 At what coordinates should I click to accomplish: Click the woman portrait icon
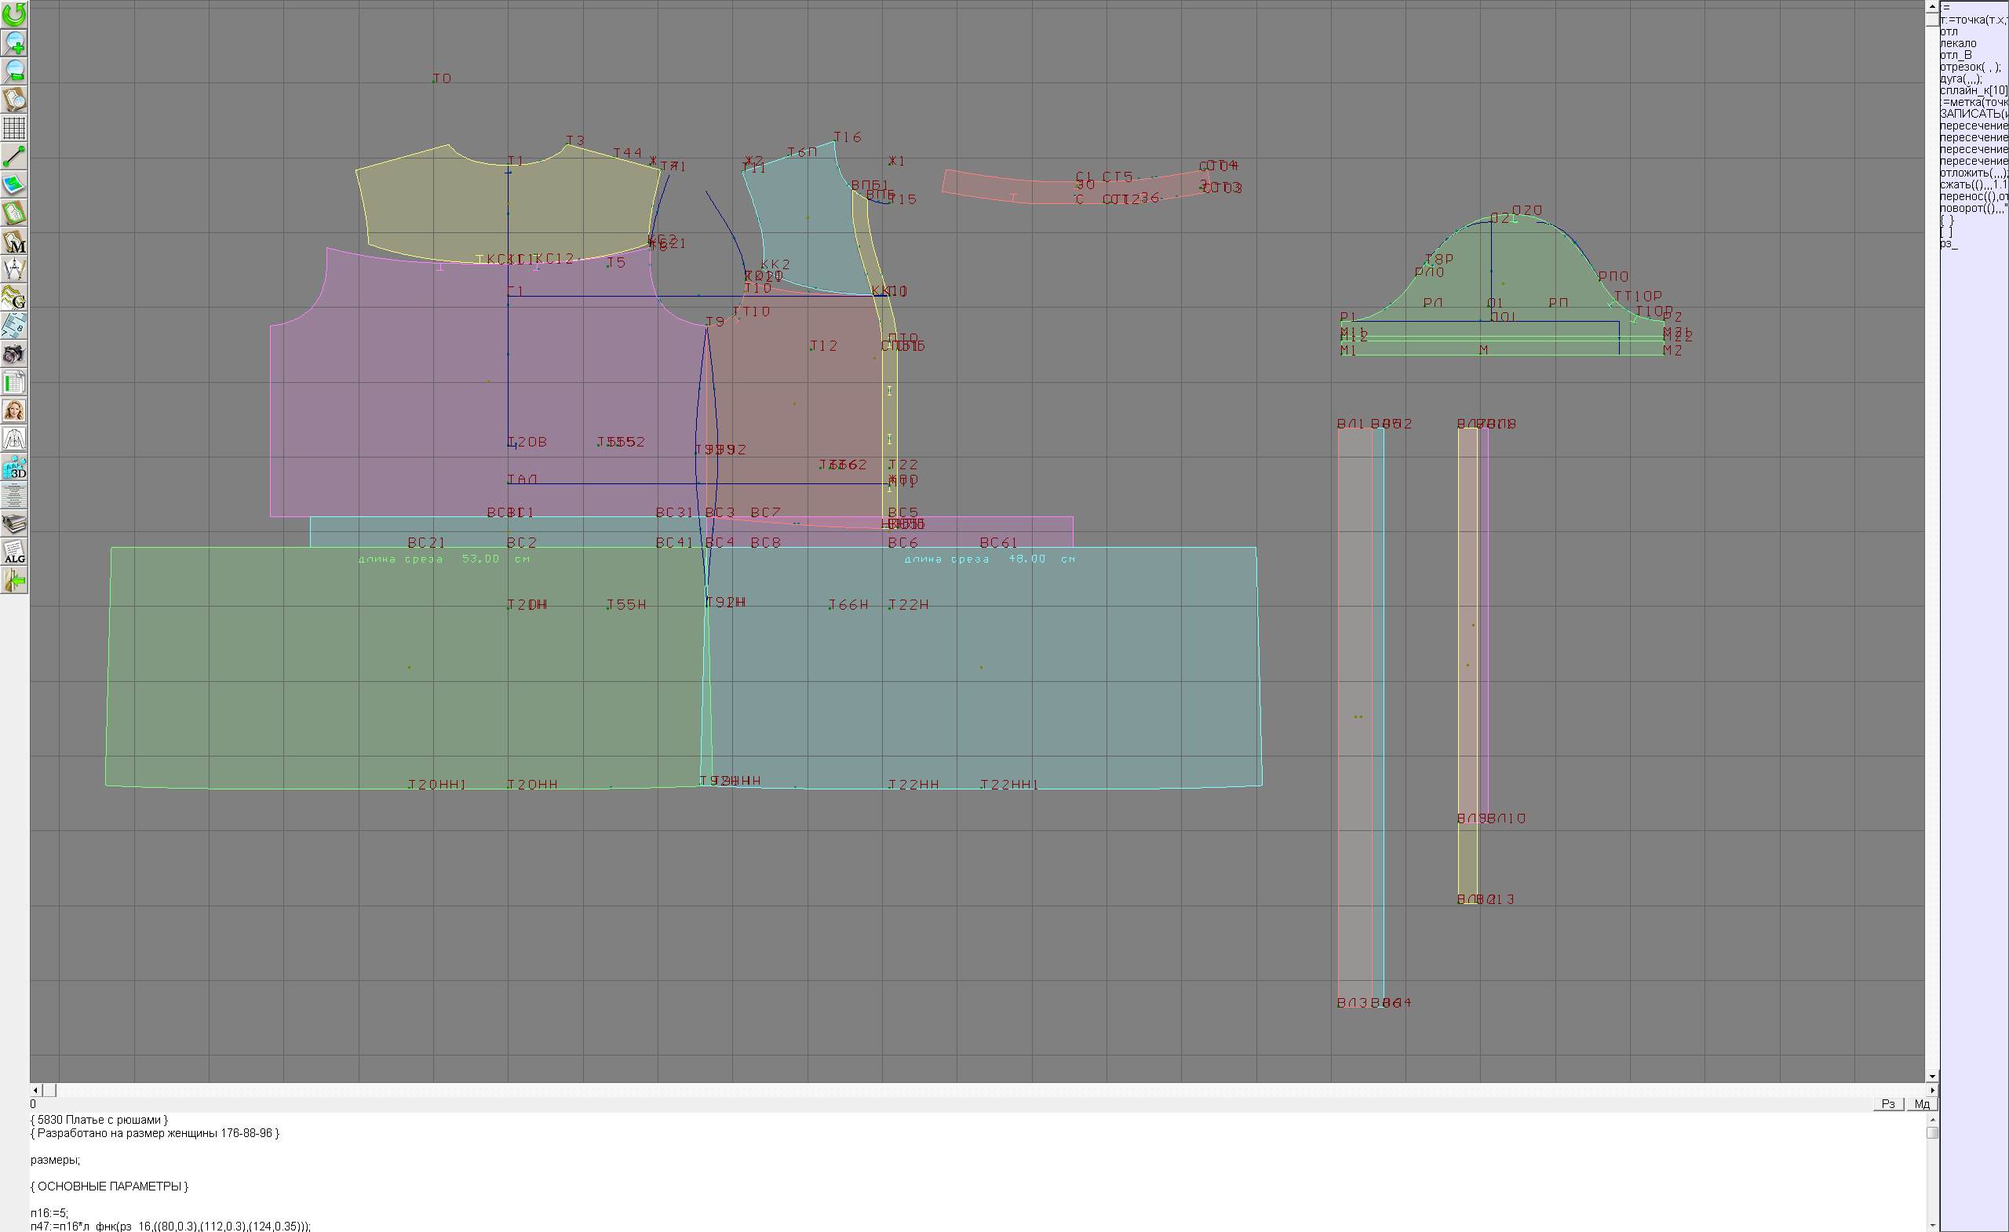point(14,410)
